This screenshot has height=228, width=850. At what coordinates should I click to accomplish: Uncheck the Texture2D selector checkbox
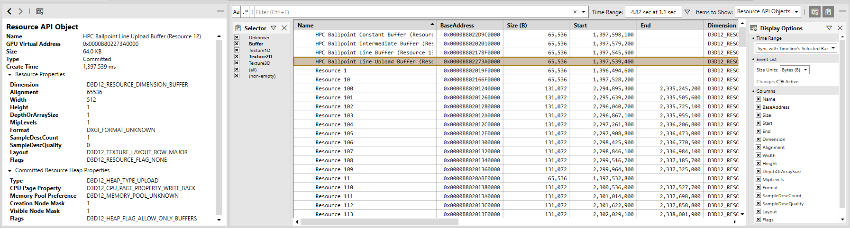(x=237, y=56)
